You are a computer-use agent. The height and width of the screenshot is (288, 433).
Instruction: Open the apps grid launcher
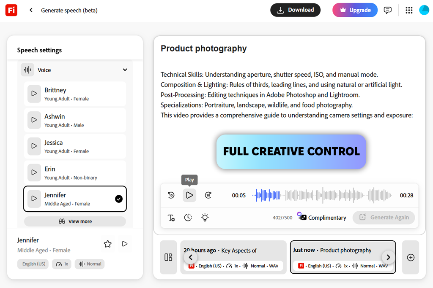[409, 10]
